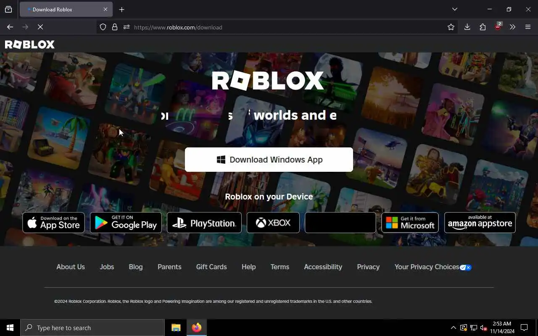Bookmark this page with the star
The width and height of the screenshot is (538, 336).
coord(451,27)
